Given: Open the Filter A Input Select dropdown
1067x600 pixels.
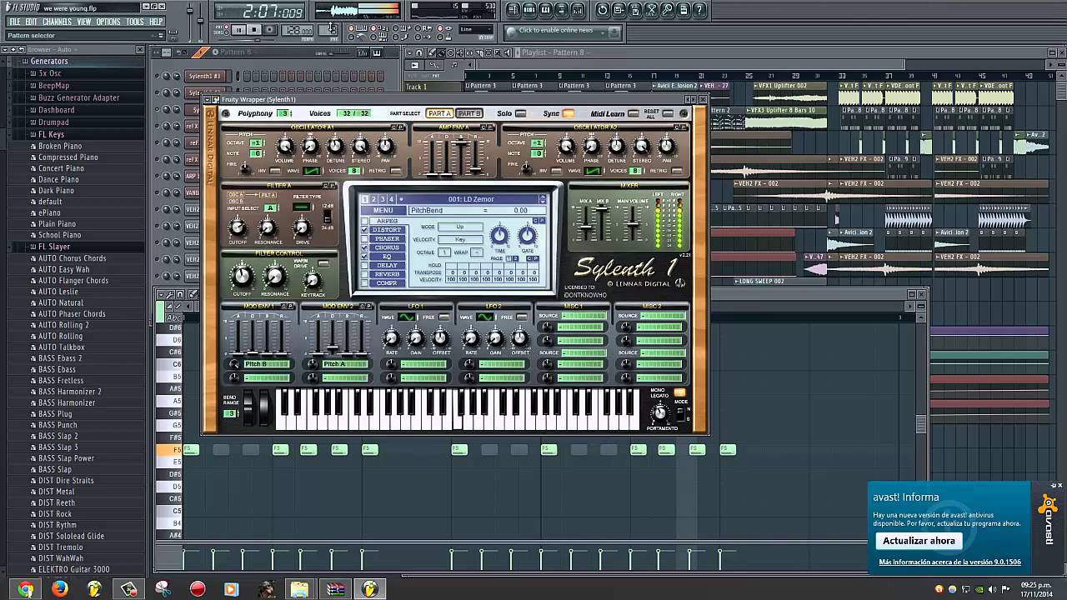Looking at the screenshot, I should 270,208.
